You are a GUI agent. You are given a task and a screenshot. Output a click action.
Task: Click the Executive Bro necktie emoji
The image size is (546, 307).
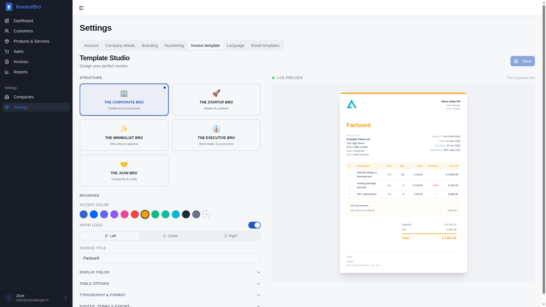[216, 129]
